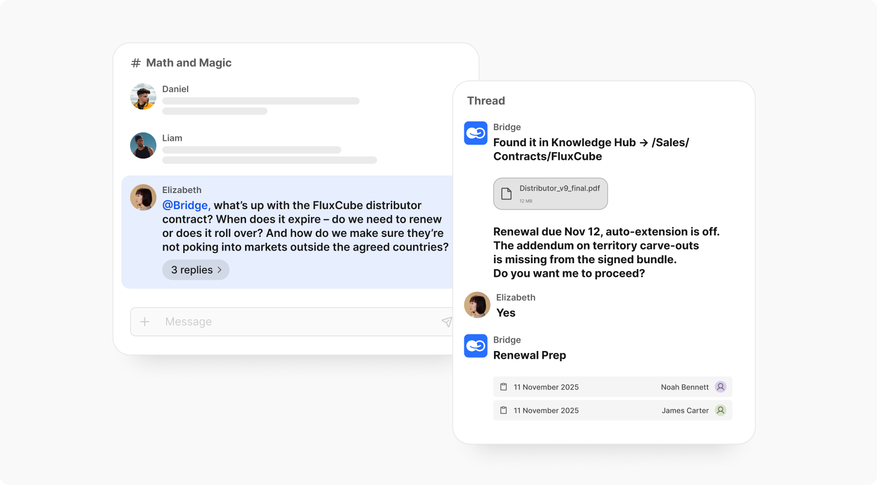Viewport: 877px width, 485px height.
Task: Click the hash icon beside Math and Magic
Action: (x=136, y=63)
